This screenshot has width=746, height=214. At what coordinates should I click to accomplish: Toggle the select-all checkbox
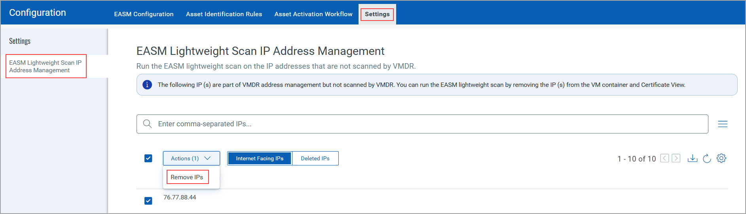coord(148,158)
